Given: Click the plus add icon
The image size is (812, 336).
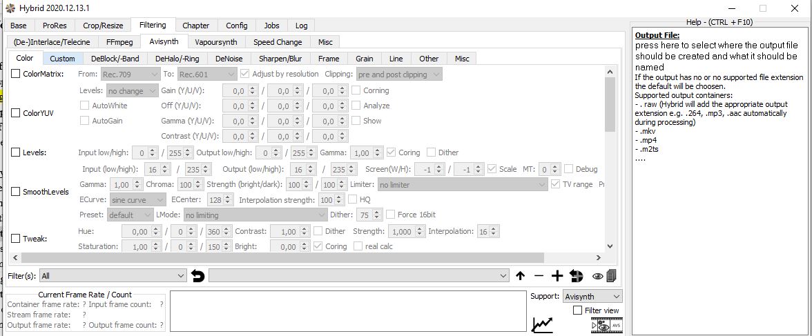Looking at the screenshot, I should [x=557, y=276].
